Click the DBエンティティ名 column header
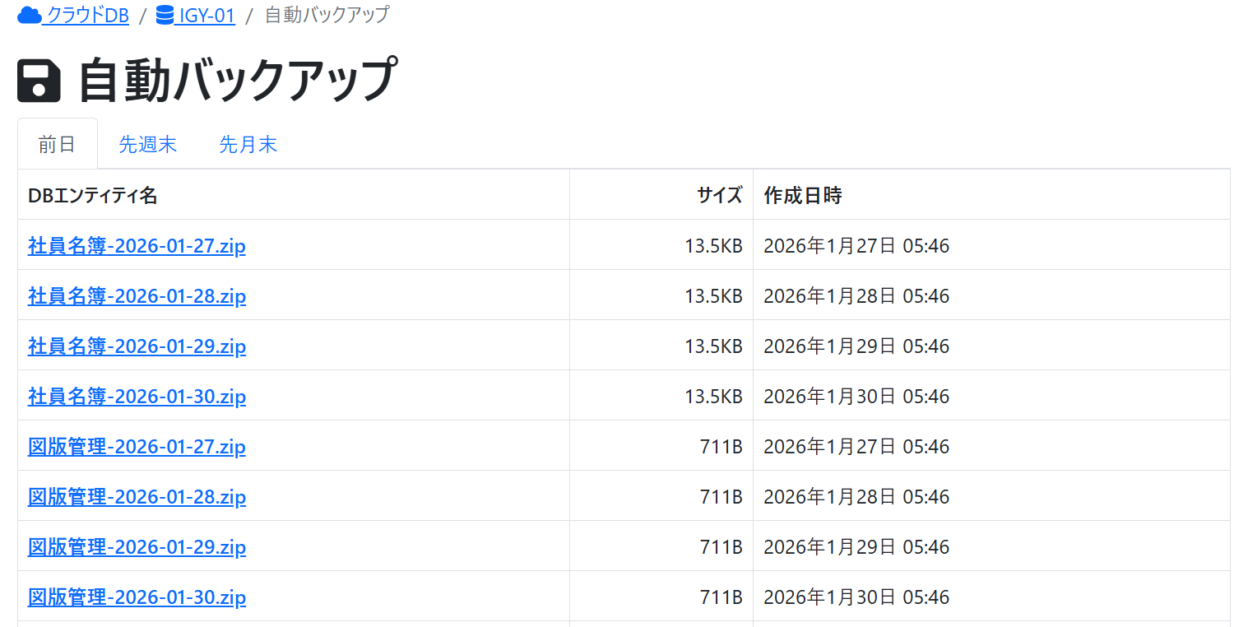 (x=92, y=195)
